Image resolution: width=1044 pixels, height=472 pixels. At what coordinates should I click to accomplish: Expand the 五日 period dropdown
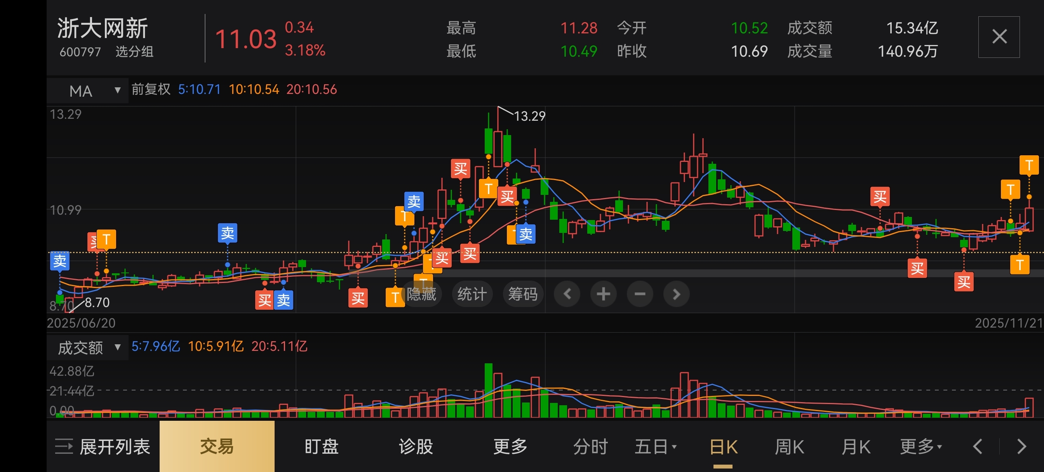click(x=655, y=446)
